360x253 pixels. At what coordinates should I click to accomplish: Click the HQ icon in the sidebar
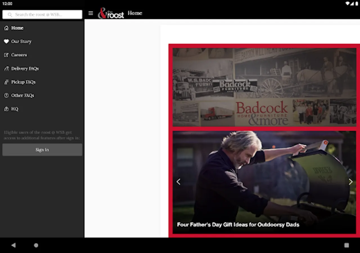click(x=6, y=109)
